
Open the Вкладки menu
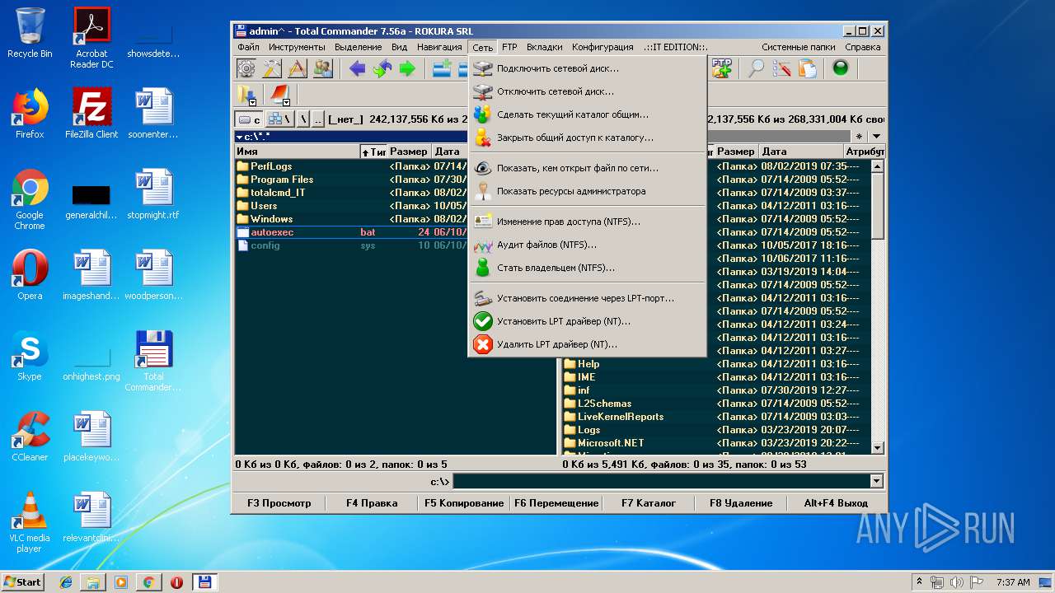pyautogui.click(x=545, y=47)
